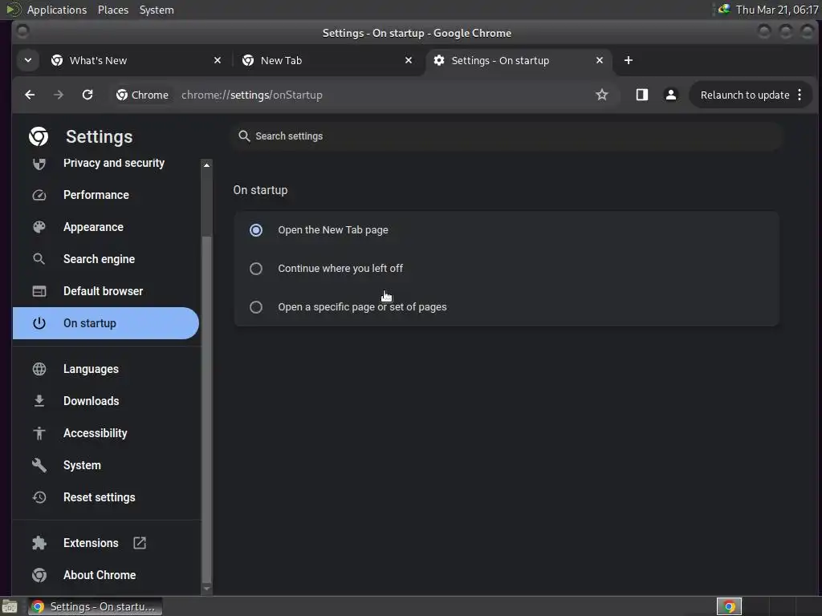Image resolution: width=822 pixels, height=616 pixels.
Task: Click the show desktop icon in taskbar
Action: tap(10, 606)
